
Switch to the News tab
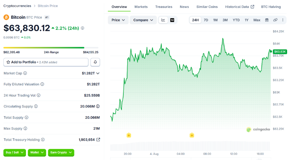[x=184, y=7]
